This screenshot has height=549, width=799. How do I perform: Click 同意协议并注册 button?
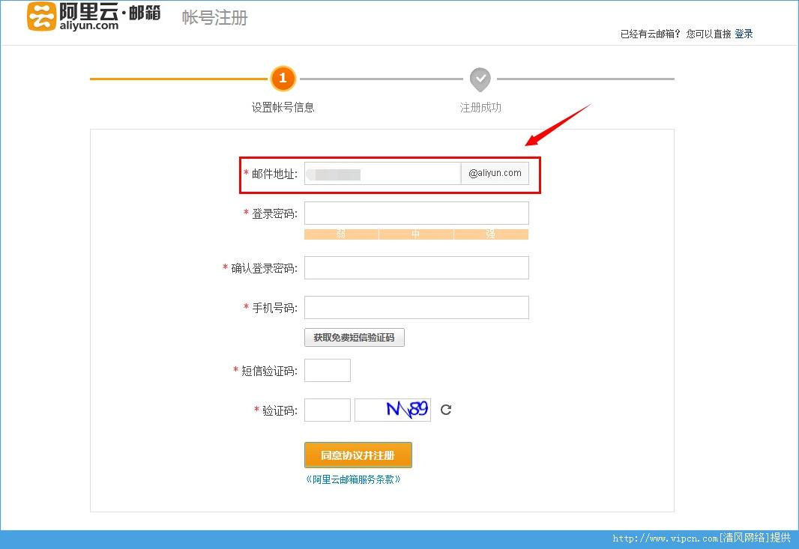(x=358, y=455)
